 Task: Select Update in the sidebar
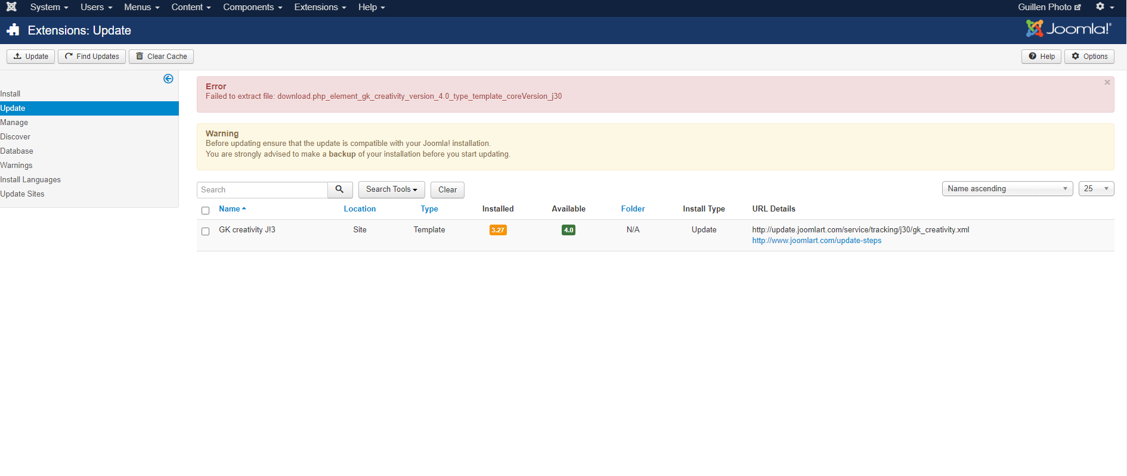click(x=89, y=108)
